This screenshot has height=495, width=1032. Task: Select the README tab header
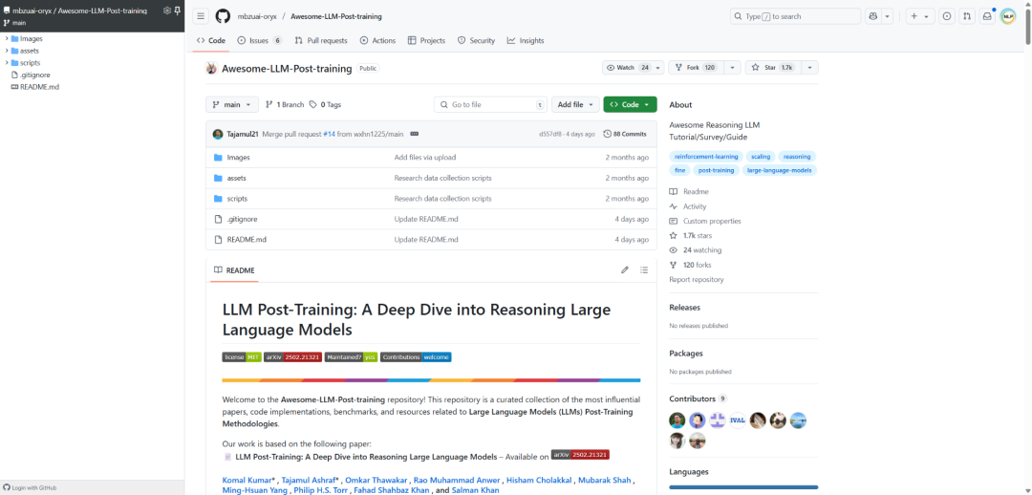coord(234,270)
